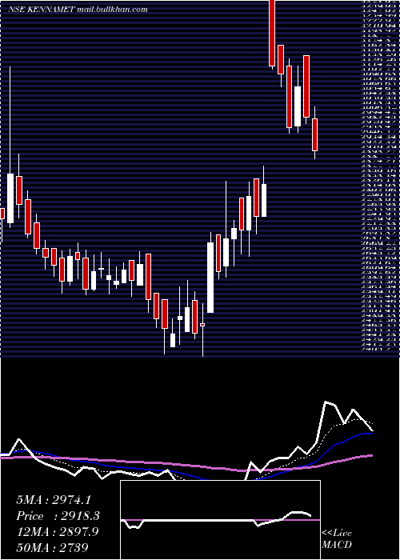Click the 'NSE KENNAMET mail.bullkhan.com' title text
The height and width of the screenshot is (560, 400).
click(78, 10)
